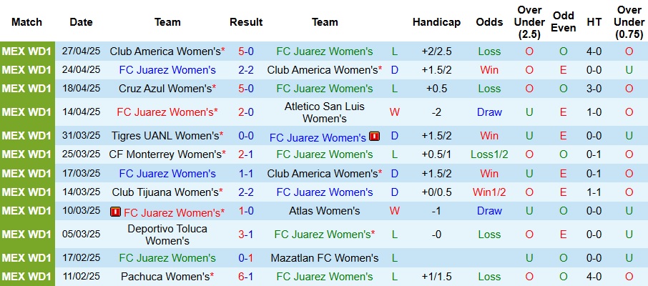The width and height of the screenshot is (648, 286).
Task: Click the HT column header
Action: tap(594, 22)
